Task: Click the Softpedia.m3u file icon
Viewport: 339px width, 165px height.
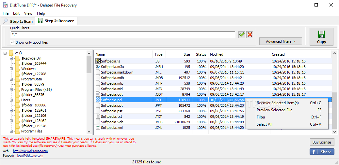Action: point(98,67)
